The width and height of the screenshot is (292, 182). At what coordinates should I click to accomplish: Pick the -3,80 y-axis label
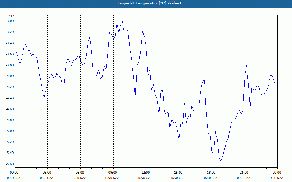point(10,65)
